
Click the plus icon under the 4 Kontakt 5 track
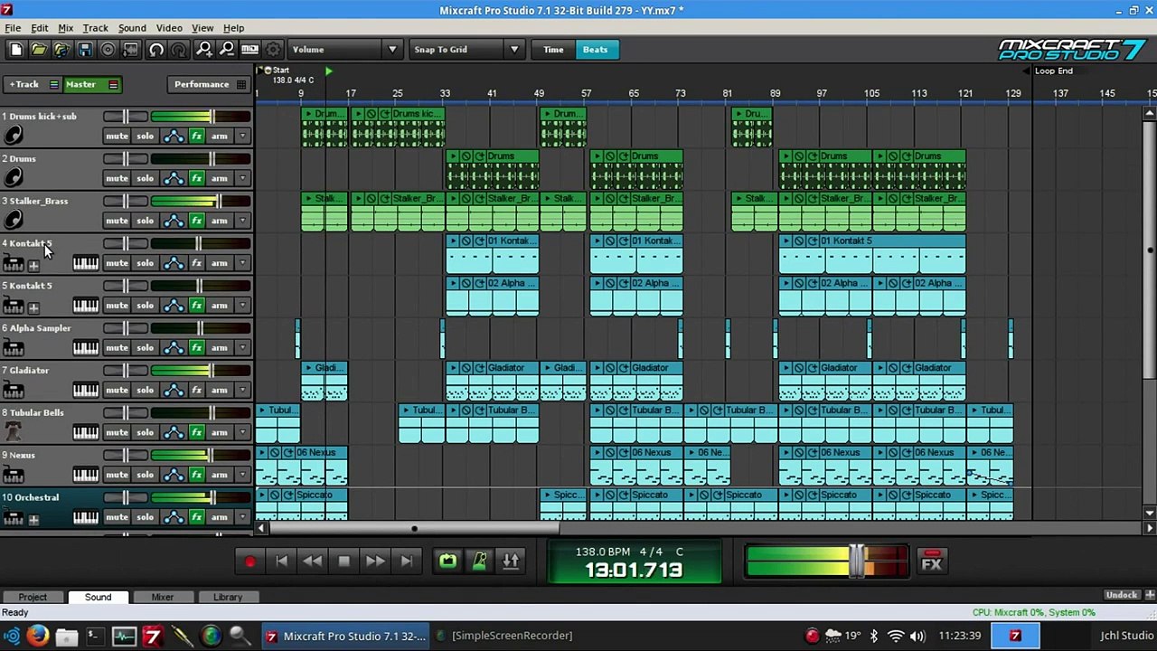click(x=33, y=266)
